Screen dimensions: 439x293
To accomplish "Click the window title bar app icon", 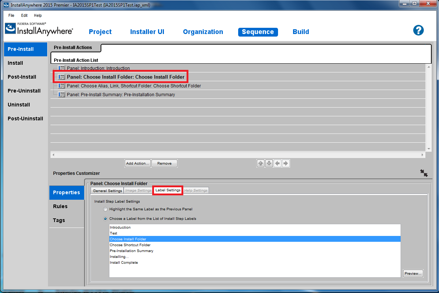I will click(x=6, y=5).
